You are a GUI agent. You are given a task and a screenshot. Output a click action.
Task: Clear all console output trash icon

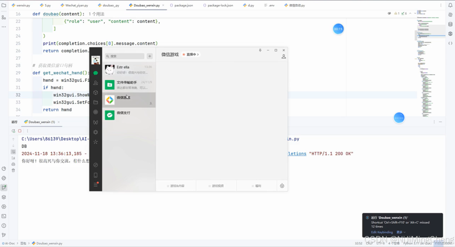pyautogui.click(x=13, y=170)
